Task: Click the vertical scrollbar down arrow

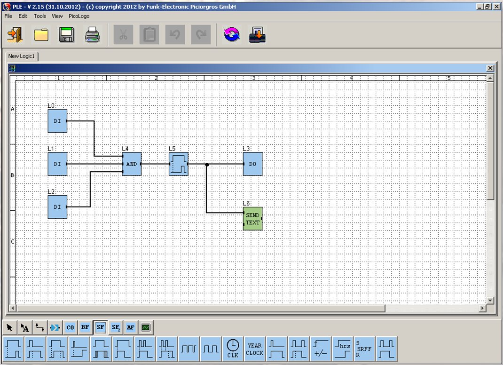Action: click(x=490, y=300)
